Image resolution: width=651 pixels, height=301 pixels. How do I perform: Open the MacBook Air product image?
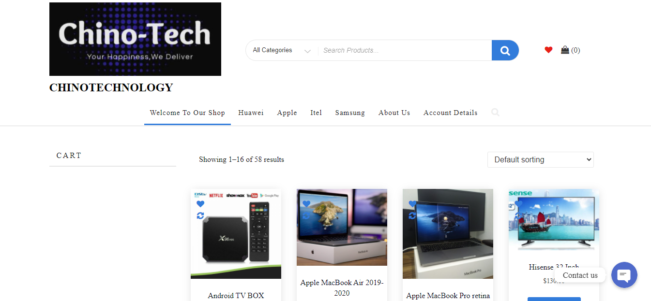click(342, 227)
